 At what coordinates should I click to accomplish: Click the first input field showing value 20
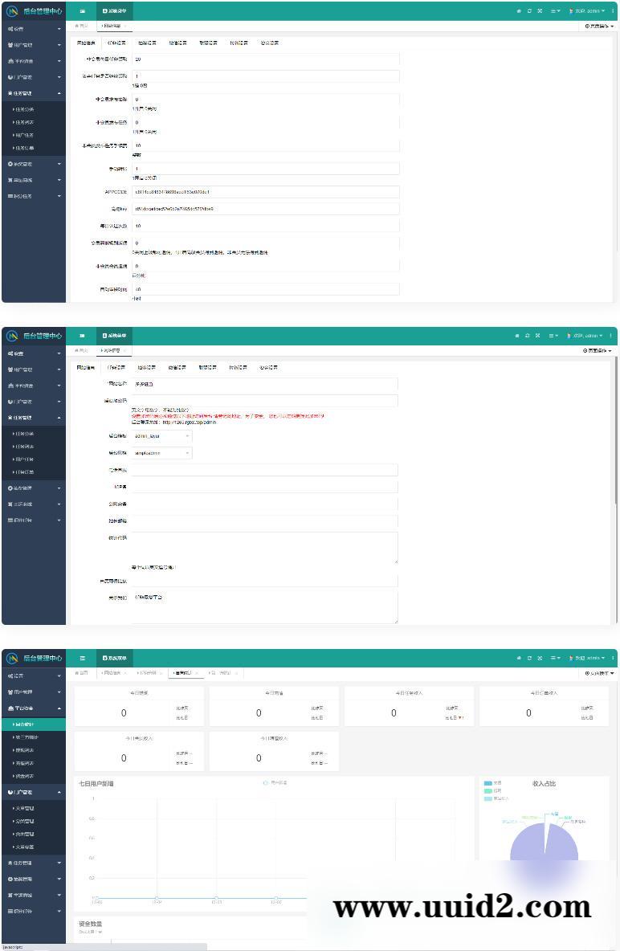pyautogui.click(x=265, y=59)
